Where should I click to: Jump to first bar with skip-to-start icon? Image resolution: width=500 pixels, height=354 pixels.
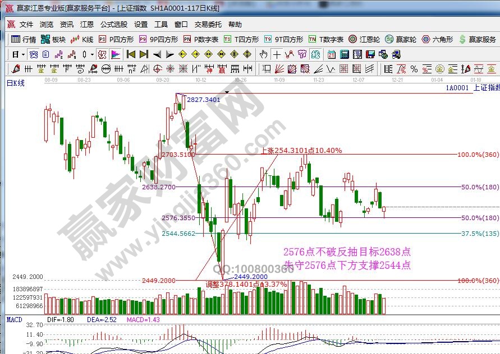131,54
